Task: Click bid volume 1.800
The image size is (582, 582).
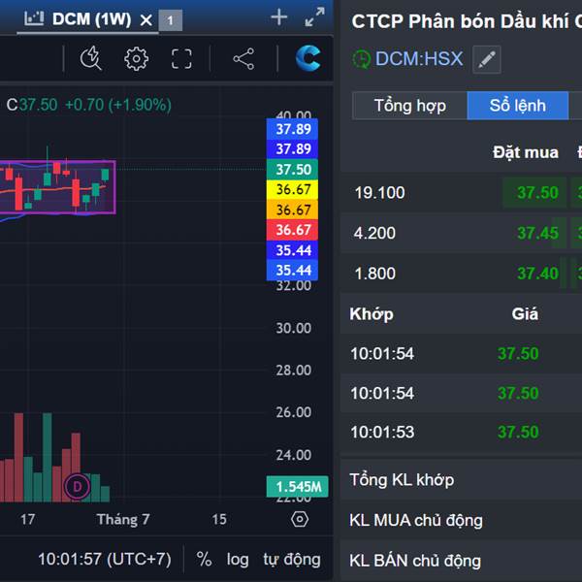Action: [x=374, y=274]
